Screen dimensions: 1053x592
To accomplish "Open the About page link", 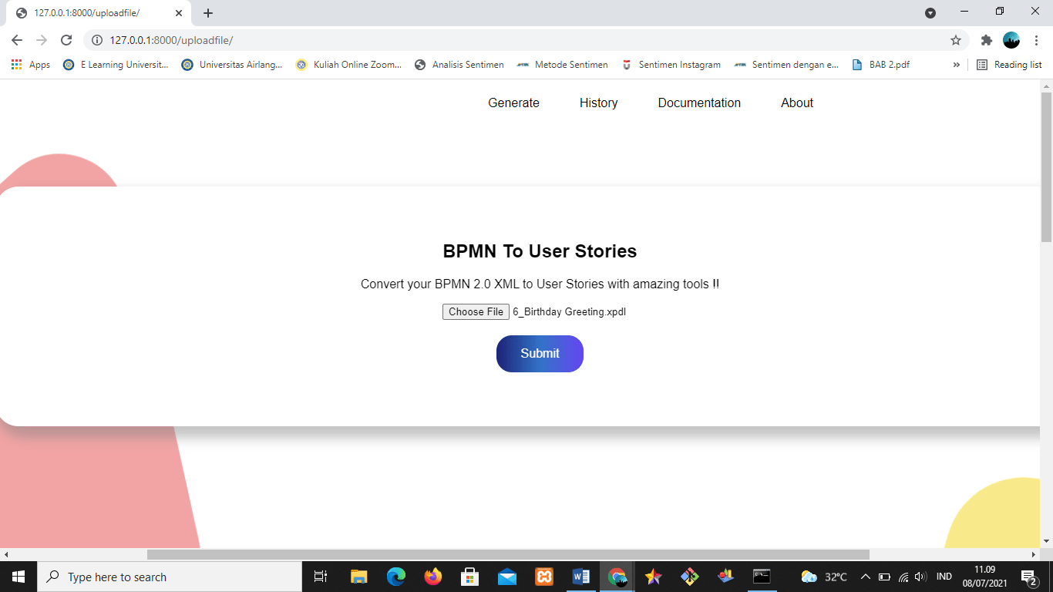I will [x=797, y=103].
